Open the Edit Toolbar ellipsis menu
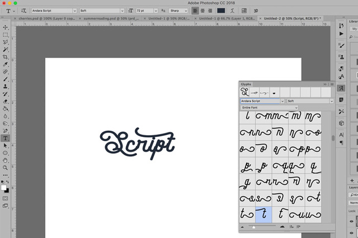 pyautogui.click(x=5, y=175)
